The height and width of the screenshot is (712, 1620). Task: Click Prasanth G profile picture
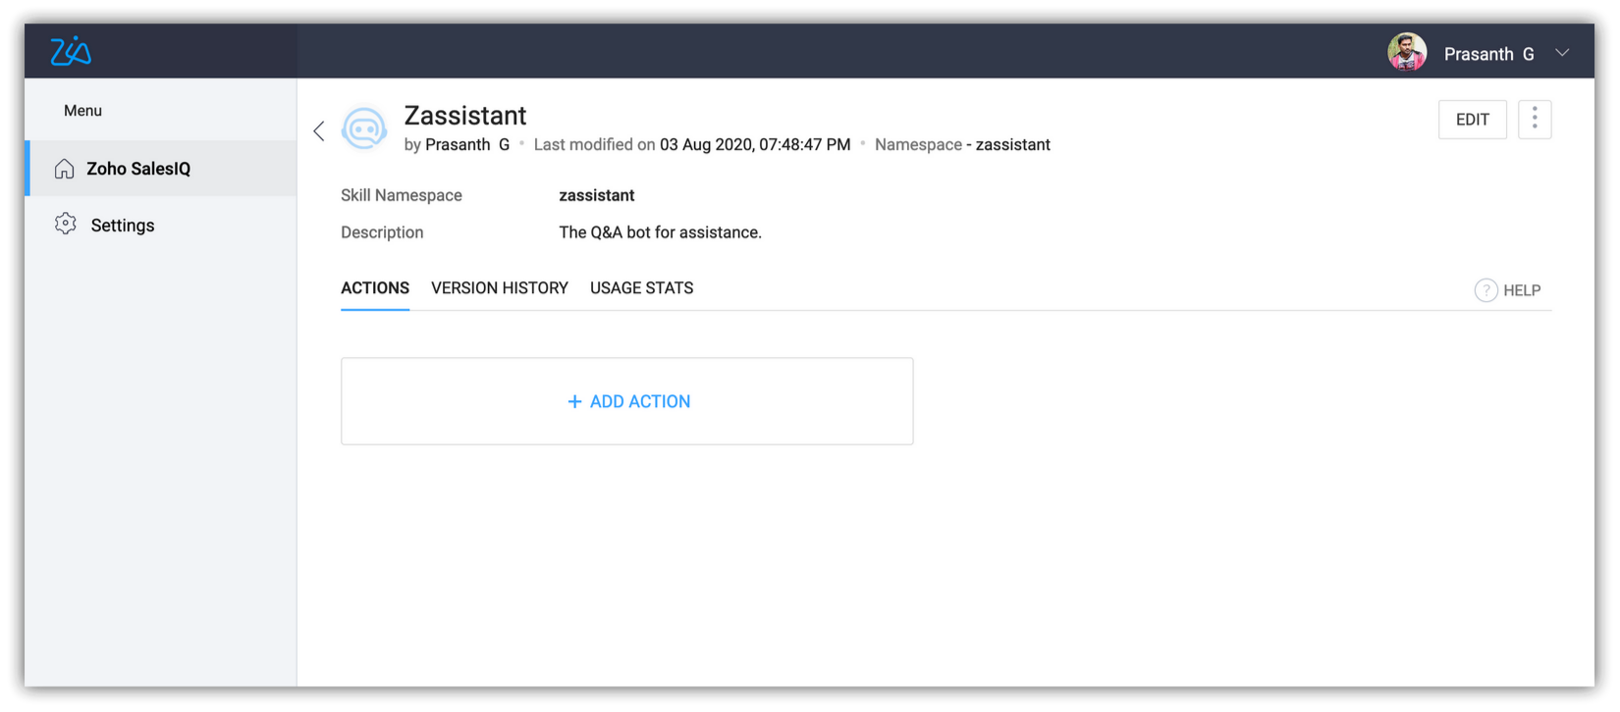[x=1406, y=53]
